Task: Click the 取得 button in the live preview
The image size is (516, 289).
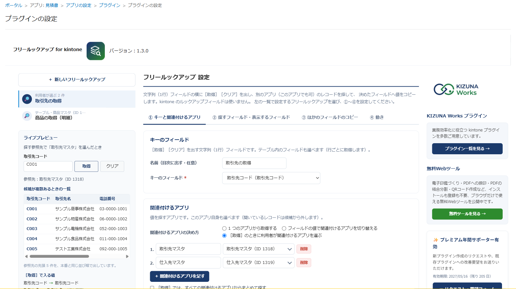Action: 86,166
